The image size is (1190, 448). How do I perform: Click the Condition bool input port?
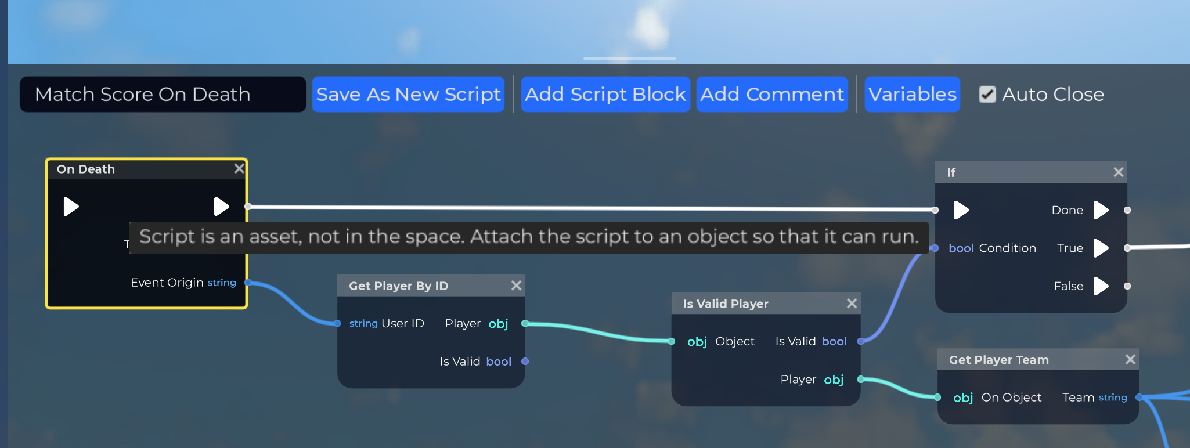(x=935, y=248)
